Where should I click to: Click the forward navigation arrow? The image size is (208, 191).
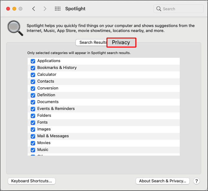[45, 9]
